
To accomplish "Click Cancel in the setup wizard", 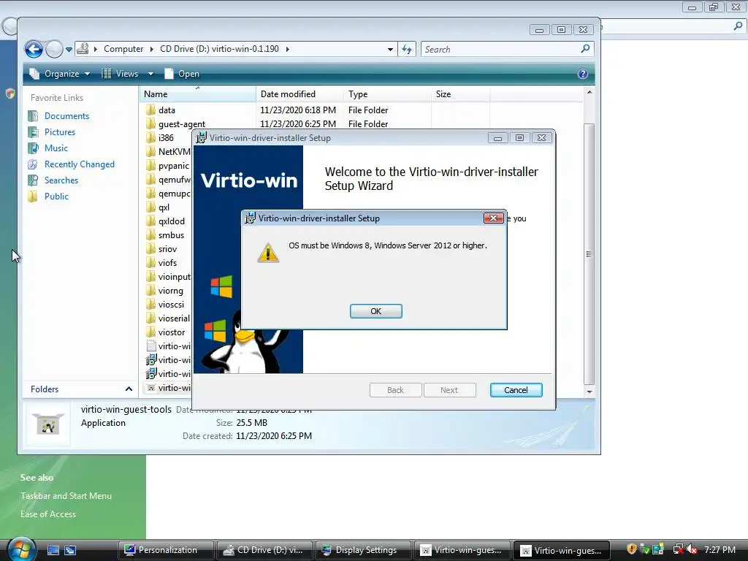I will (x=516, y=390).
